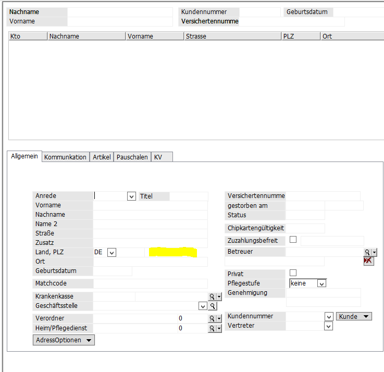Open the Land country dropdown showing DE
The height and width of the screenshot is (372, 384).
pos(112,253)
